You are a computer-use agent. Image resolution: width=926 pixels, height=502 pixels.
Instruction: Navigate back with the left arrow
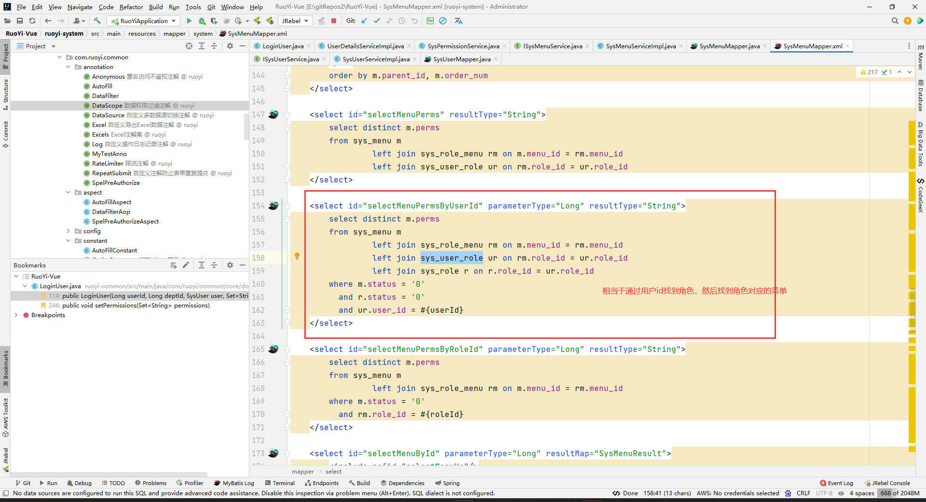click(x=48, y=21)
